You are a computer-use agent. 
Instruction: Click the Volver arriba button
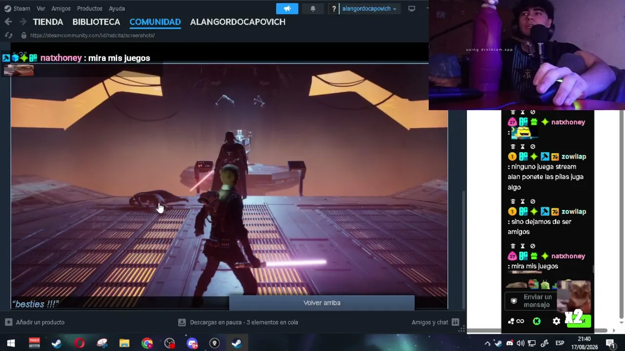coord(322,303)
